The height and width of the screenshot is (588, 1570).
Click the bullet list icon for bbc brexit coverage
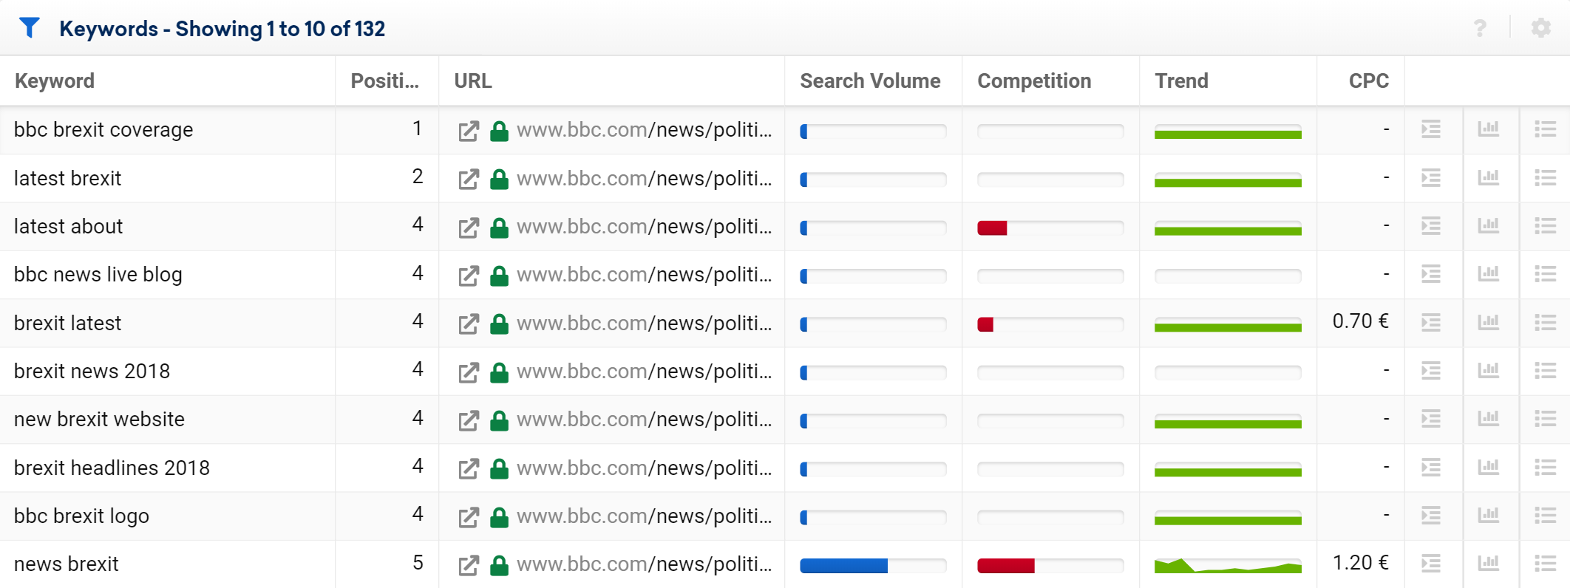point(1546,129)
